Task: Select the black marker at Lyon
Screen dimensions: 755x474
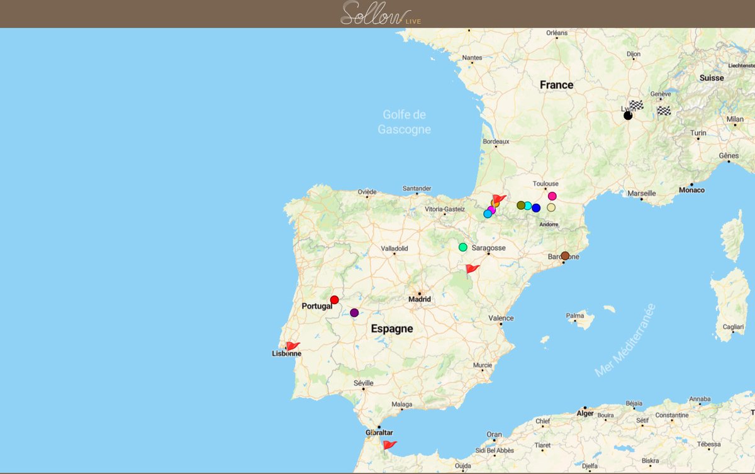Action: click(628, 116)
